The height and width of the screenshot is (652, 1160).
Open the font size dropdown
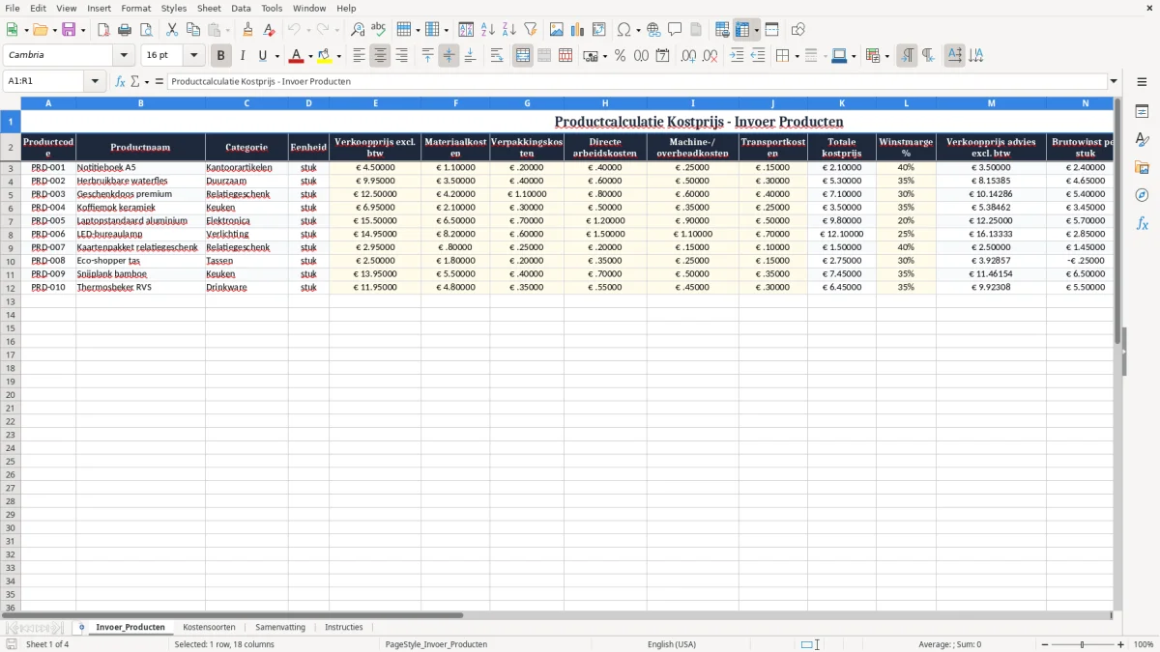tap(194, 56)
